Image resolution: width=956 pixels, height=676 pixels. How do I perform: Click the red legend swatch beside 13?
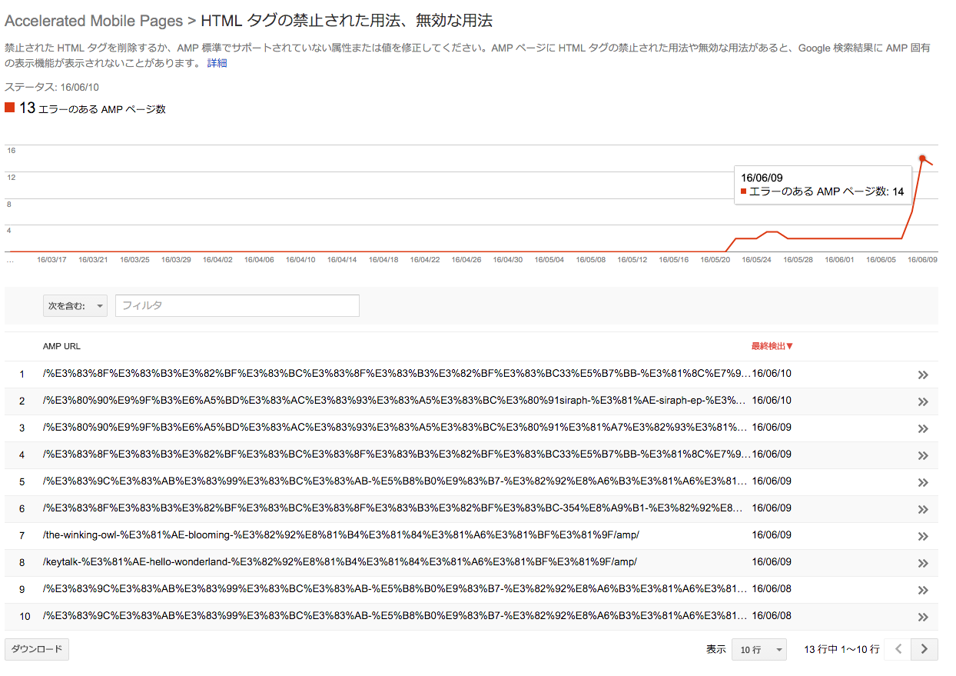pos(10,108)
